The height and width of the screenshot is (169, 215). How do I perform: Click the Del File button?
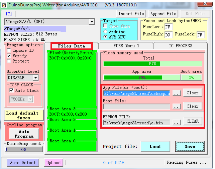(195, 14)
